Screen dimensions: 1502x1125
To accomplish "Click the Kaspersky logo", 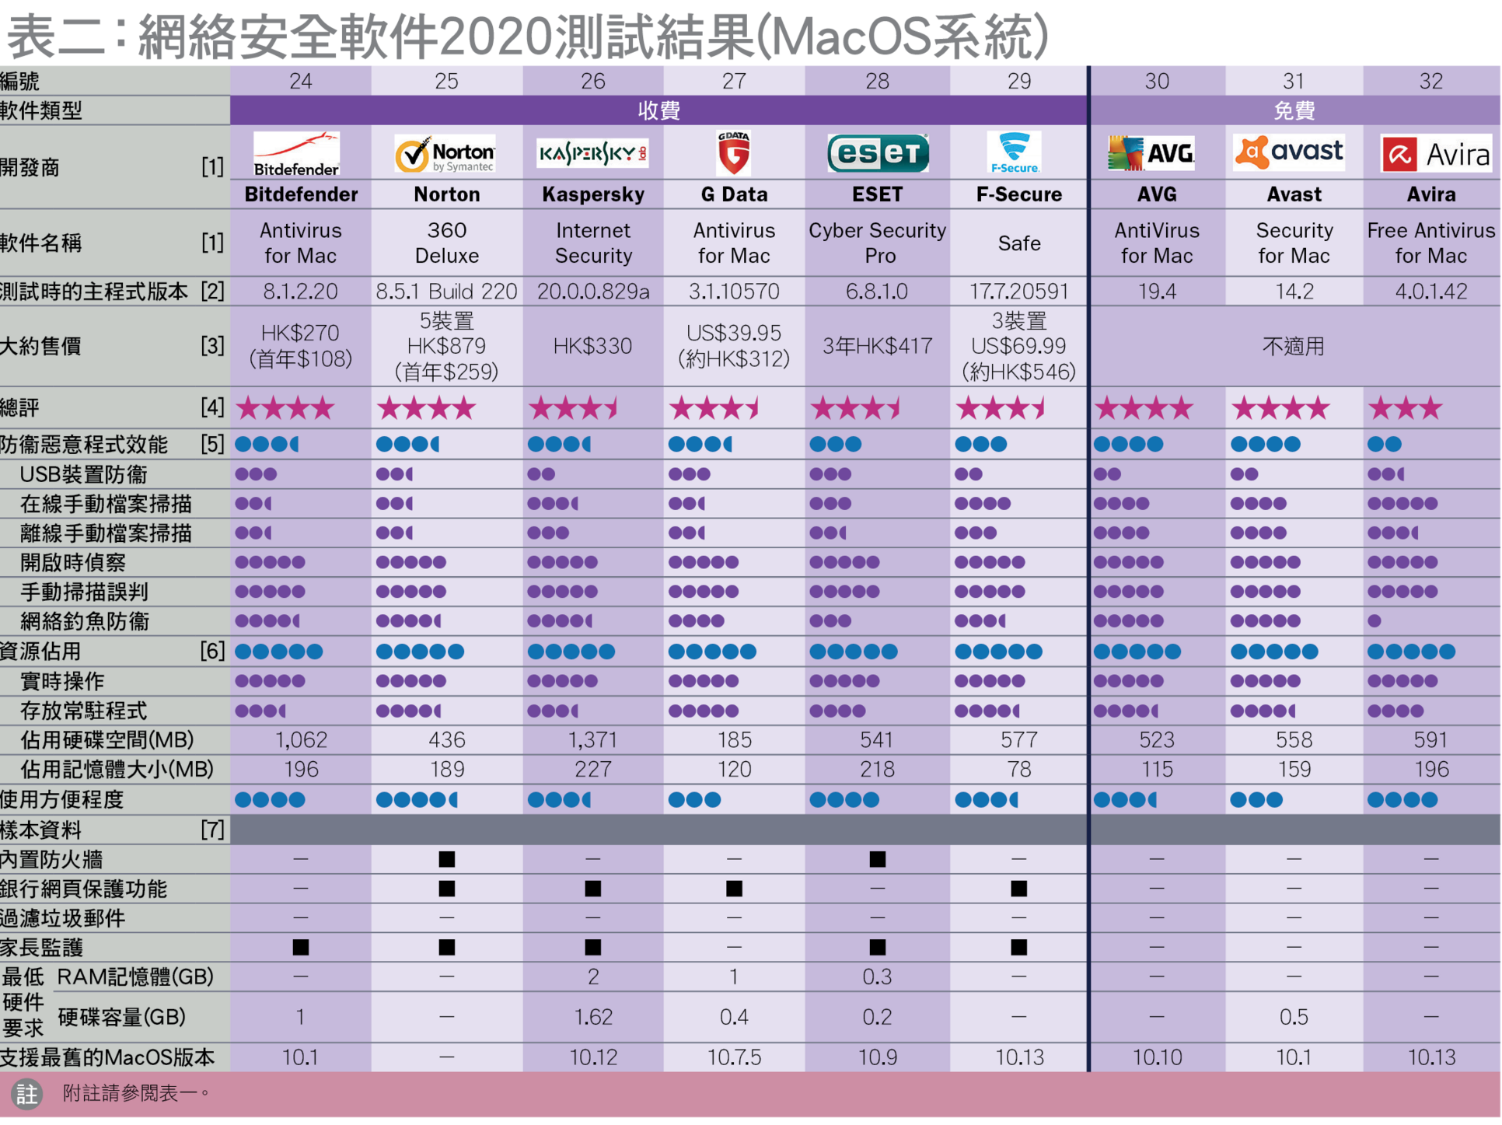I will click(592, 153).
